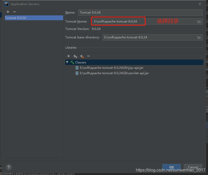Add a library with the plus icon
208x175 pixels.
69,56
